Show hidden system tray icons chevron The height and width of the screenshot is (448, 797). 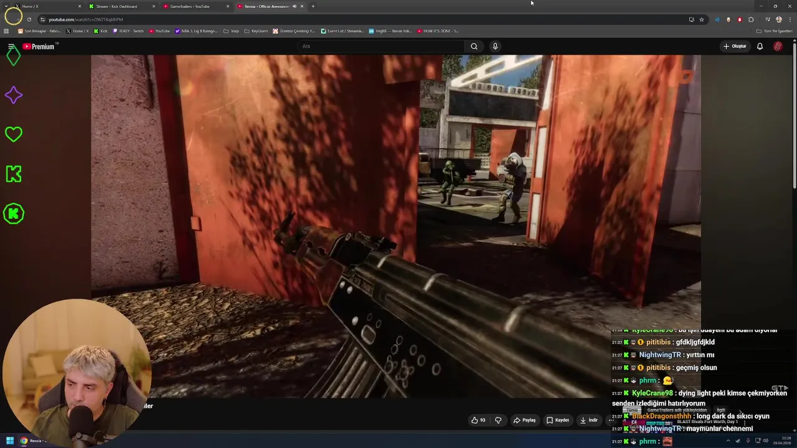pos(728,441)
